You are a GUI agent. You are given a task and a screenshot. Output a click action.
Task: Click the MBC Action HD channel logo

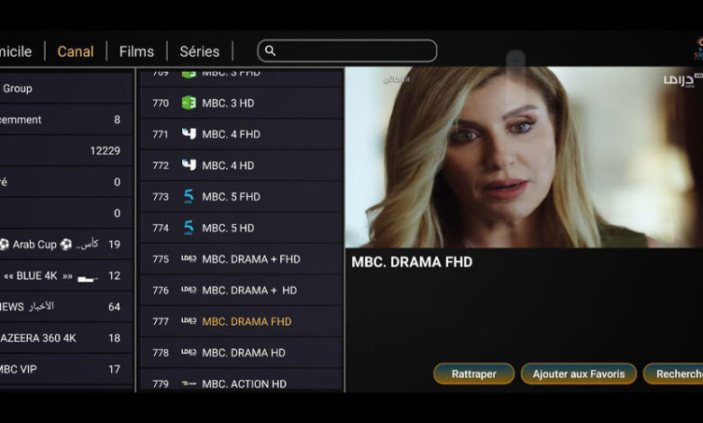pos(188,383)
